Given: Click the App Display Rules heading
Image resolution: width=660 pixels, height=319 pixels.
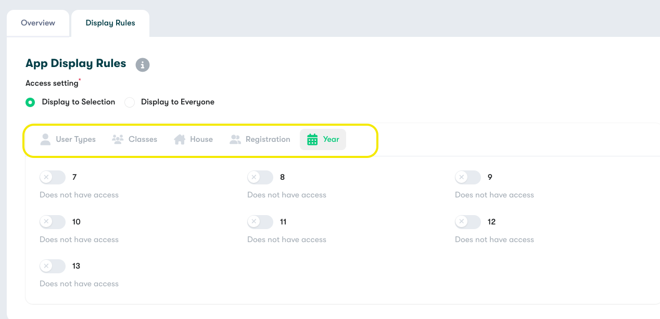Looking at the screenshot, I should [x=76, y=63].
